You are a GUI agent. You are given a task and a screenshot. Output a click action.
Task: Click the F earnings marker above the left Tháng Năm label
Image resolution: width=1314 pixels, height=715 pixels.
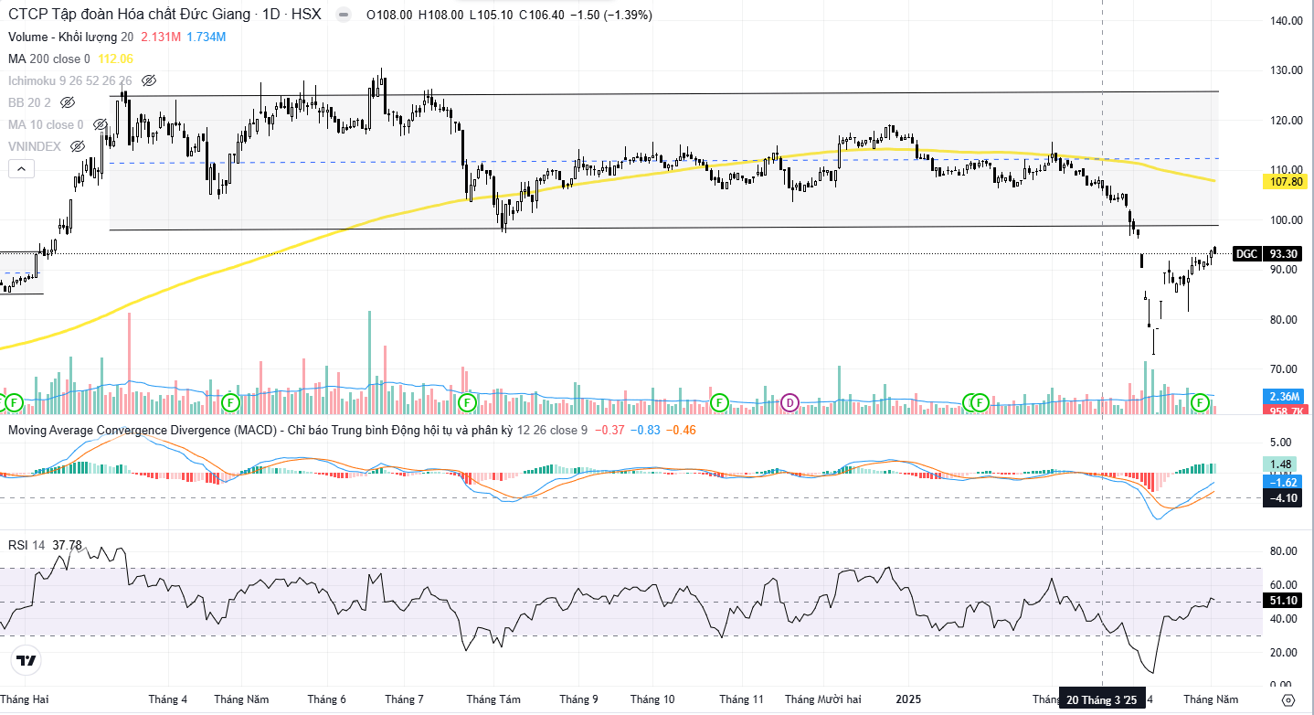click(x=230, y=402)
